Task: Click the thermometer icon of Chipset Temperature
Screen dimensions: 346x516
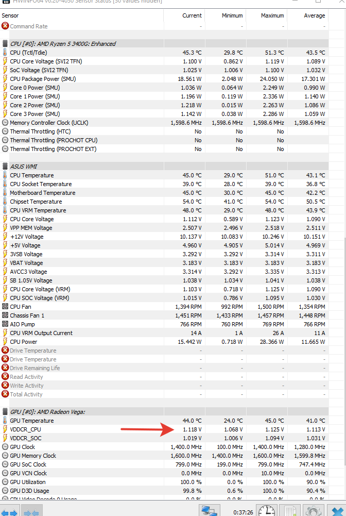Action: 5,202
